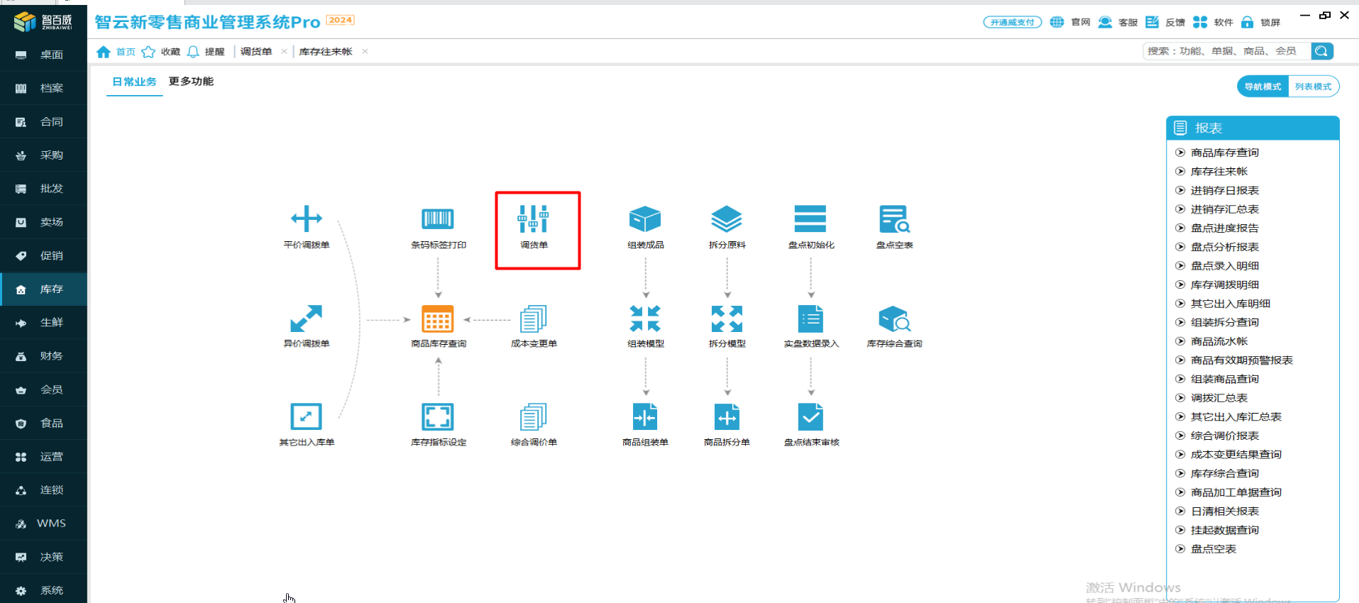Close the 库存往来帐 tab

pyautogui.click(x=365, y=51)
